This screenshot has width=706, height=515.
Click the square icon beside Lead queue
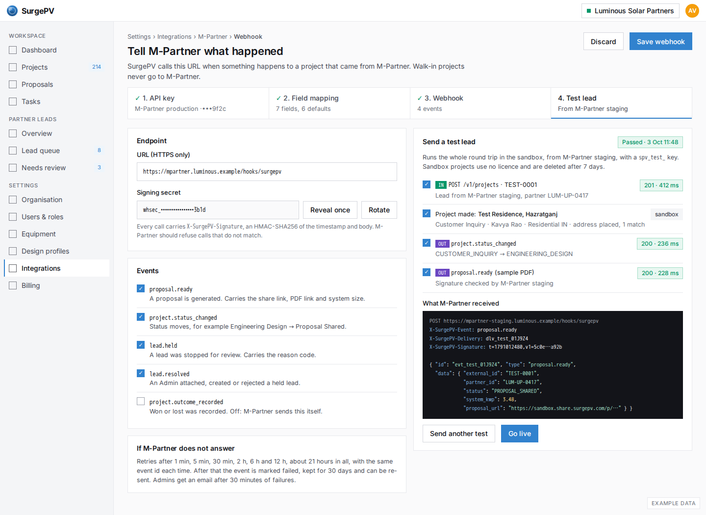13,151
